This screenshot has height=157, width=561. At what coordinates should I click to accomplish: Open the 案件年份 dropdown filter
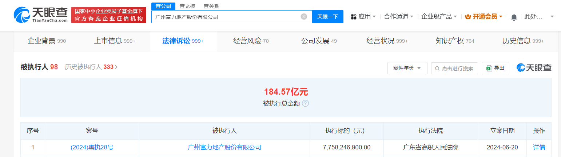tap(407, 68)
